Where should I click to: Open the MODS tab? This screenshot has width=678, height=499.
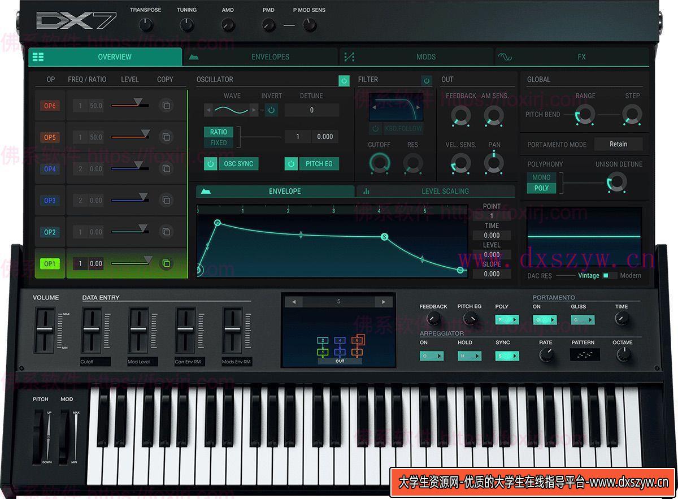pyautogui.click(x=416, y=57)
